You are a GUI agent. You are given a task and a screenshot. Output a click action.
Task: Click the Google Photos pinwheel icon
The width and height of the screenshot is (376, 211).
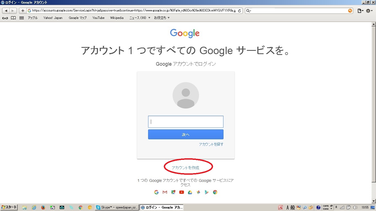[198, 192]
